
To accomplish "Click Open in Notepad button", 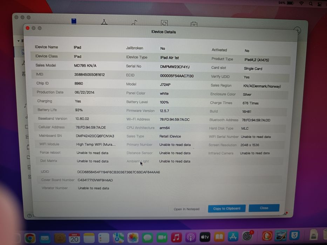I will pyautogui.click(x=187, y=209).
